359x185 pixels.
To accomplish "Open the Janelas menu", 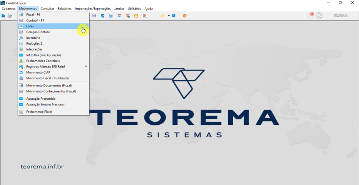I will (x=119, y=9).
